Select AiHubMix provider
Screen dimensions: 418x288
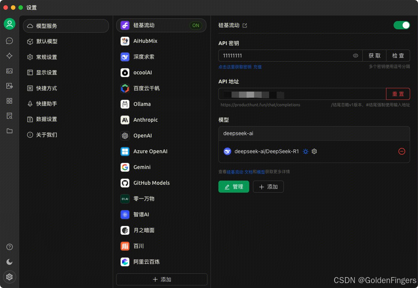[x=161, y=41]
